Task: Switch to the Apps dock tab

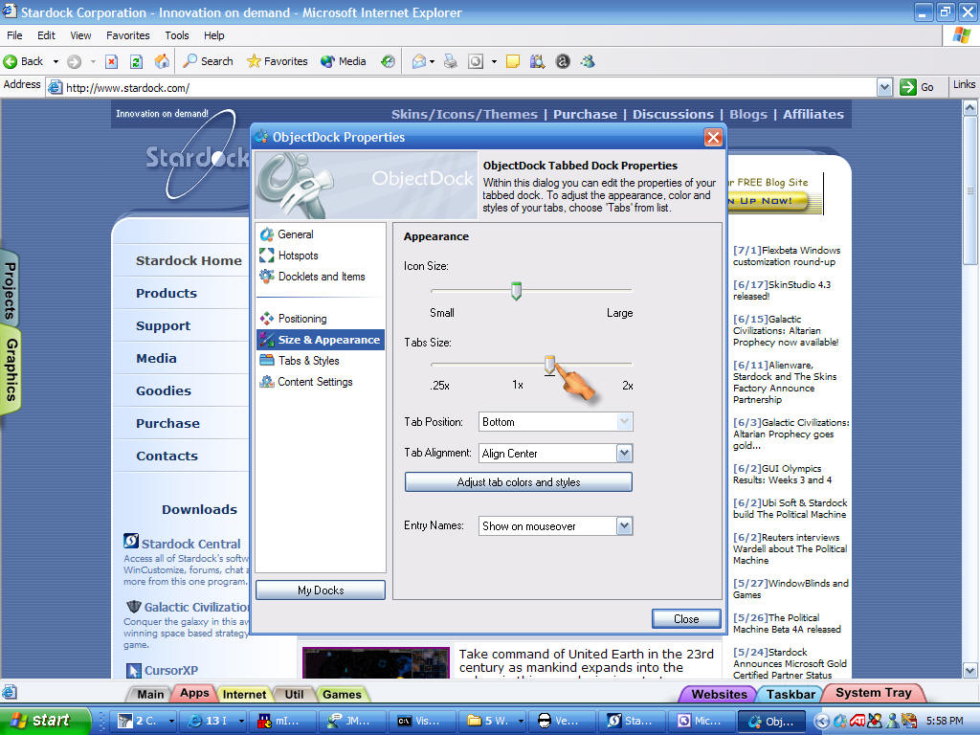Action: coord(194,693)
